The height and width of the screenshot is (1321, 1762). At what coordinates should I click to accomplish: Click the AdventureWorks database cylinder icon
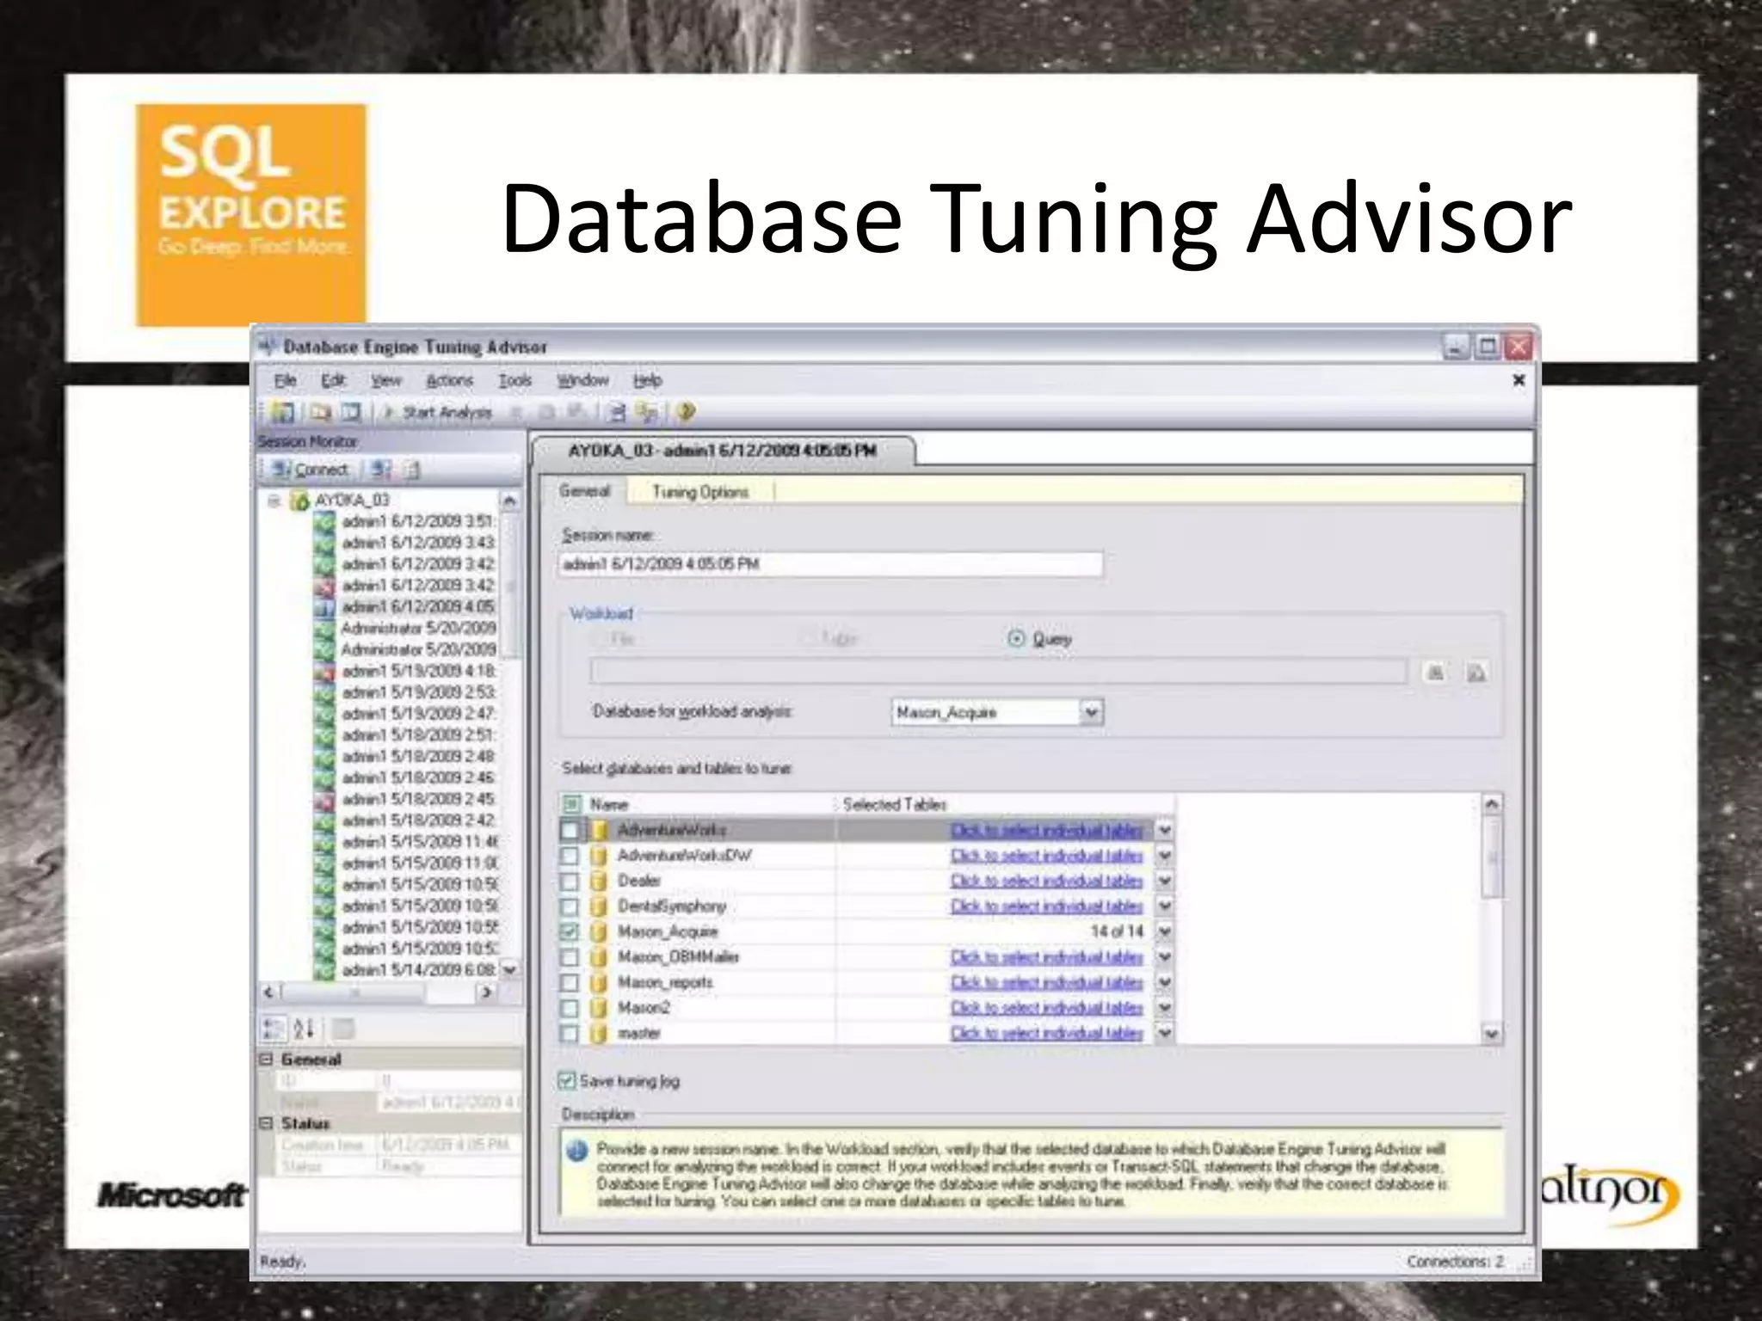[x=599, y=830]
